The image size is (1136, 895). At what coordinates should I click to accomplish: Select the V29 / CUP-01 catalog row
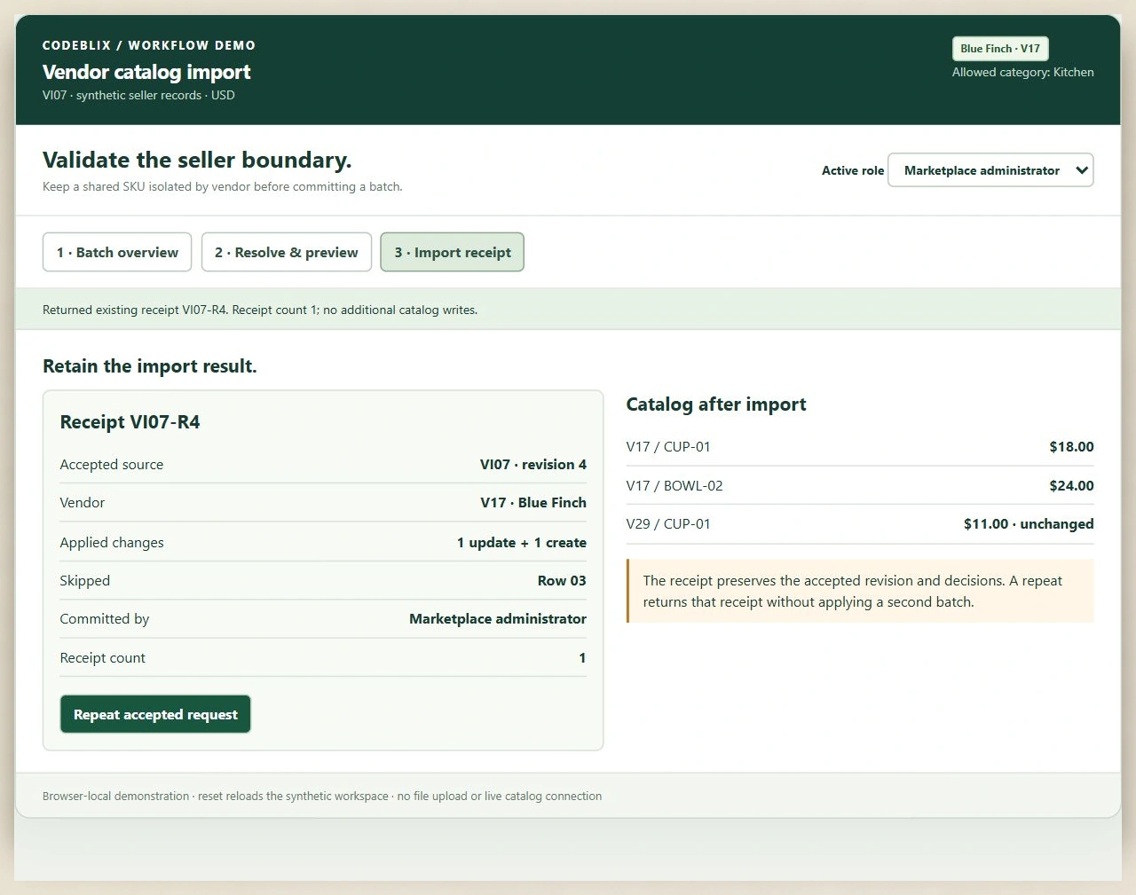pos(860,524)
